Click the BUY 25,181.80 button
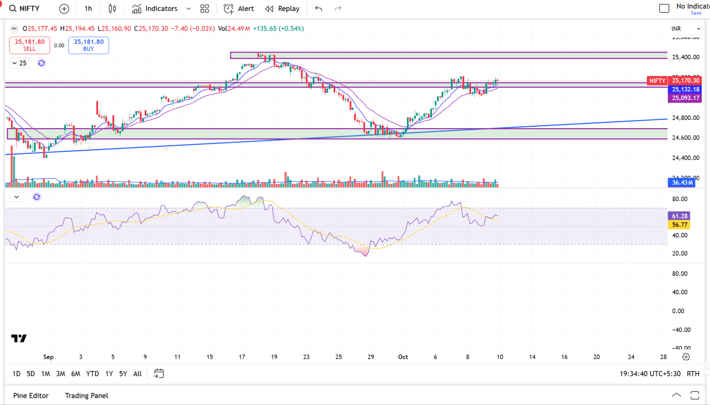Screen dimensions: 710x405 [89, 45]
